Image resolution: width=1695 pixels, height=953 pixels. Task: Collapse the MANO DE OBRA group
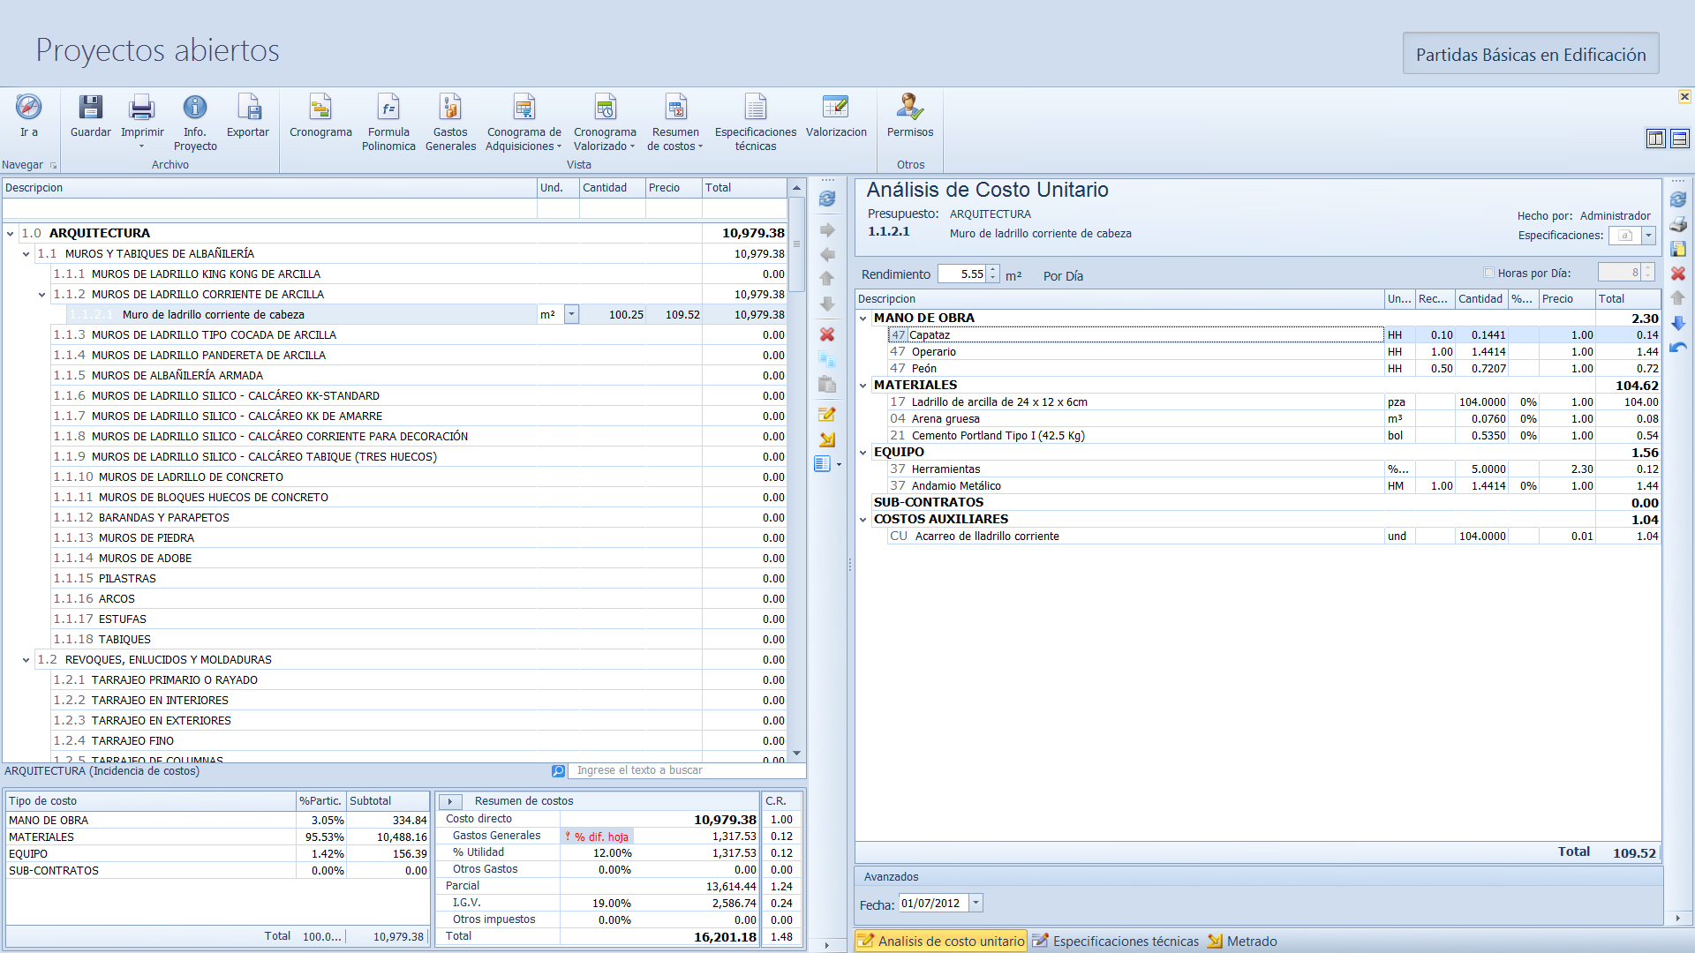click(x=863, y=319)
